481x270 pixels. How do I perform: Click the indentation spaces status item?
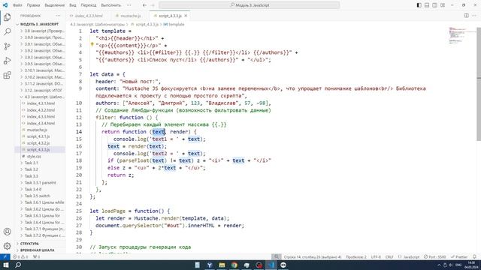tap(355, 256)
